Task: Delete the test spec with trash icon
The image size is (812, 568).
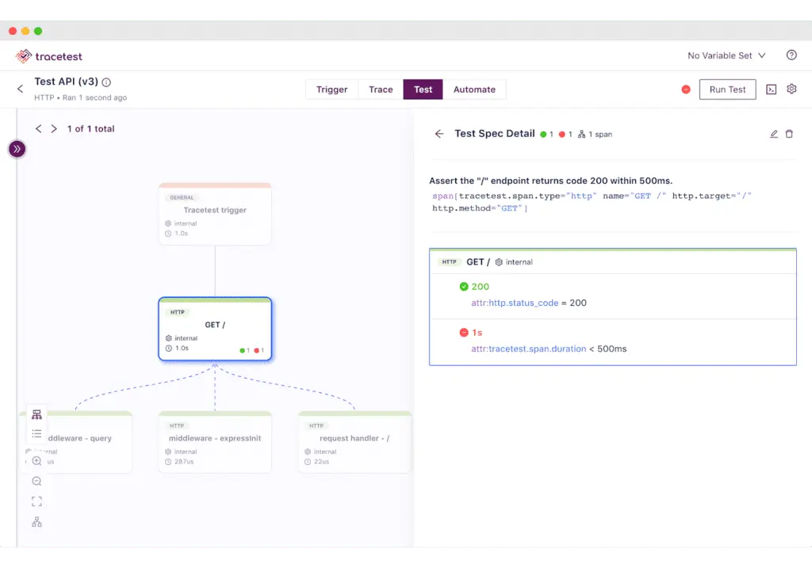Action: point(789,134)
